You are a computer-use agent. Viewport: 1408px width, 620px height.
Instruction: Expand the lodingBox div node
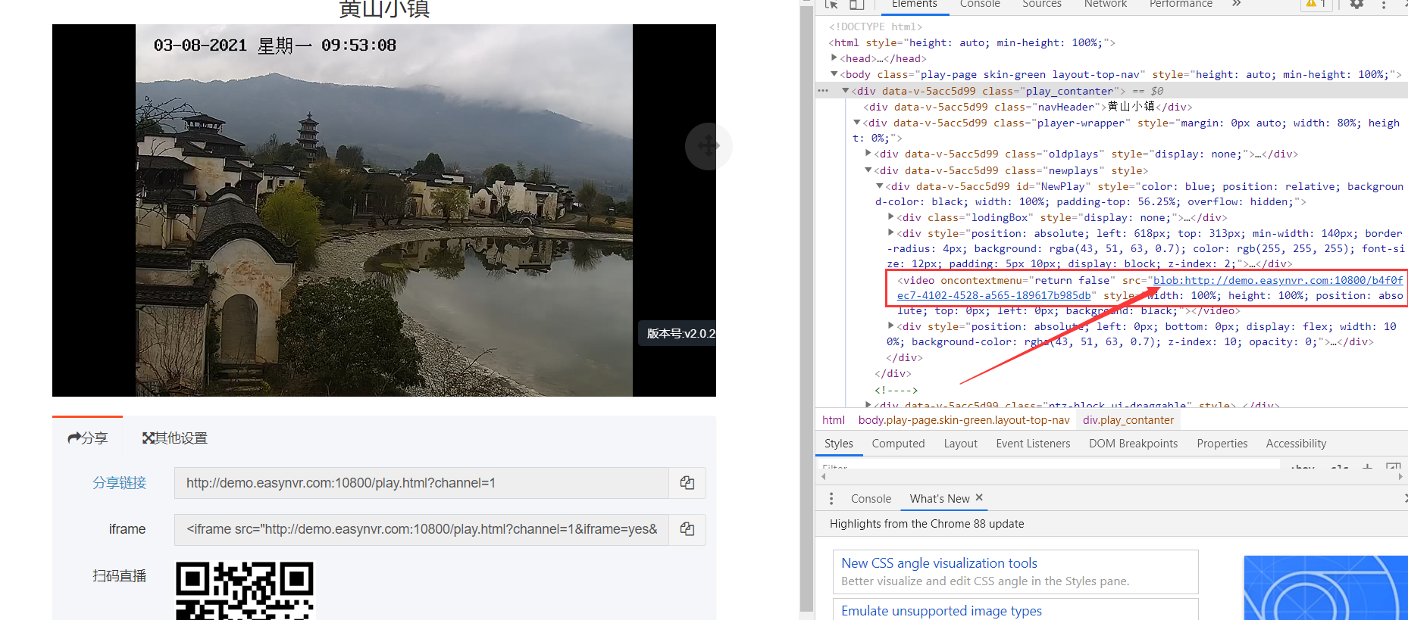click(x=891, y=217)
